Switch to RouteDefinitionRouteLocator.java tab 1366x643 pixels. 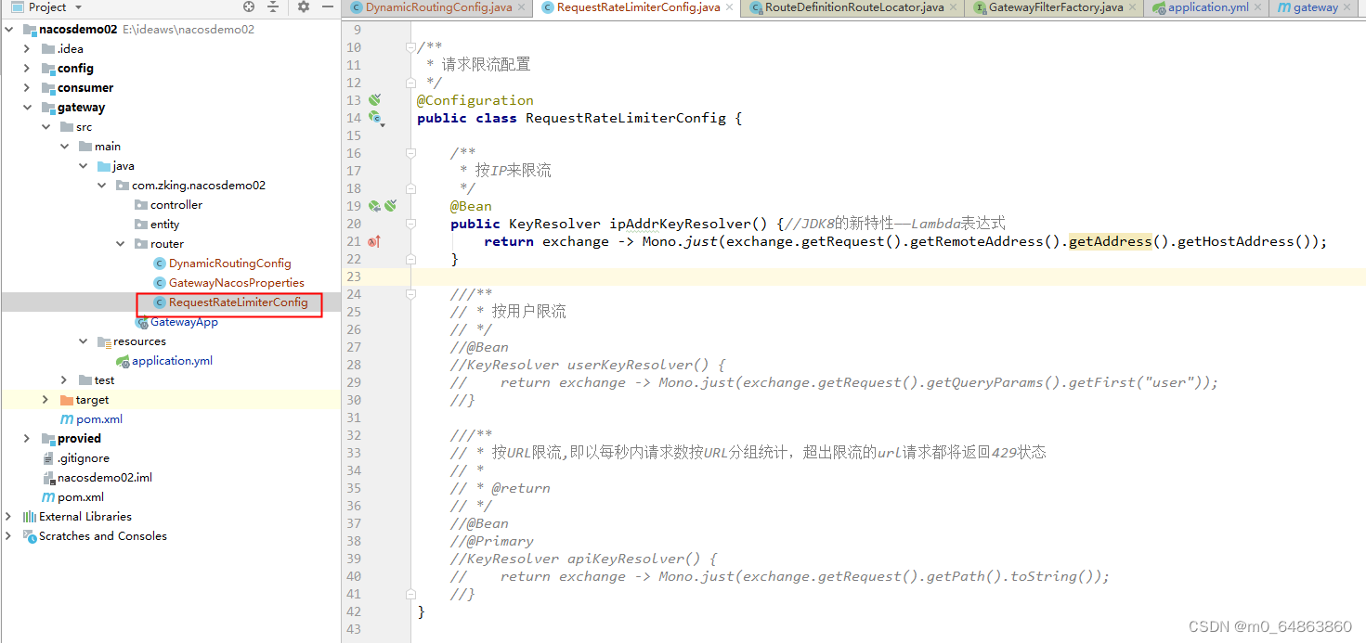[x=854, y=7]
